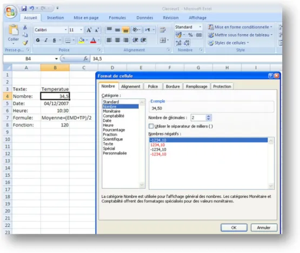Viewport: 300px width, 253px height.
Task: Click the wrap text icon
Action: [x=163, y=30]
